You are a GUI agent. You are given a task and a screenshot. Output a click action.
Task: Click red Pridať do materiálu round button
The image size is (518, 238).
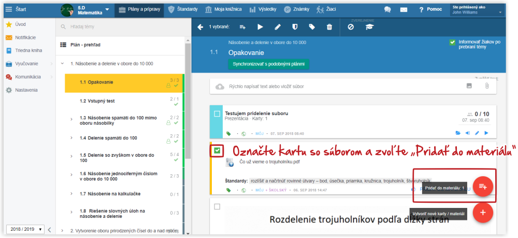[483, 187]
